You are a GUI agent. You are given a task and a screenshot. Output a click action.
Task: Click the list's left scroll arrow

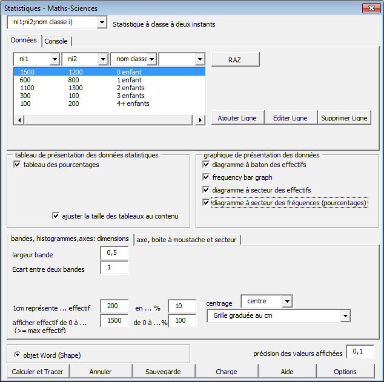(19, 120)
